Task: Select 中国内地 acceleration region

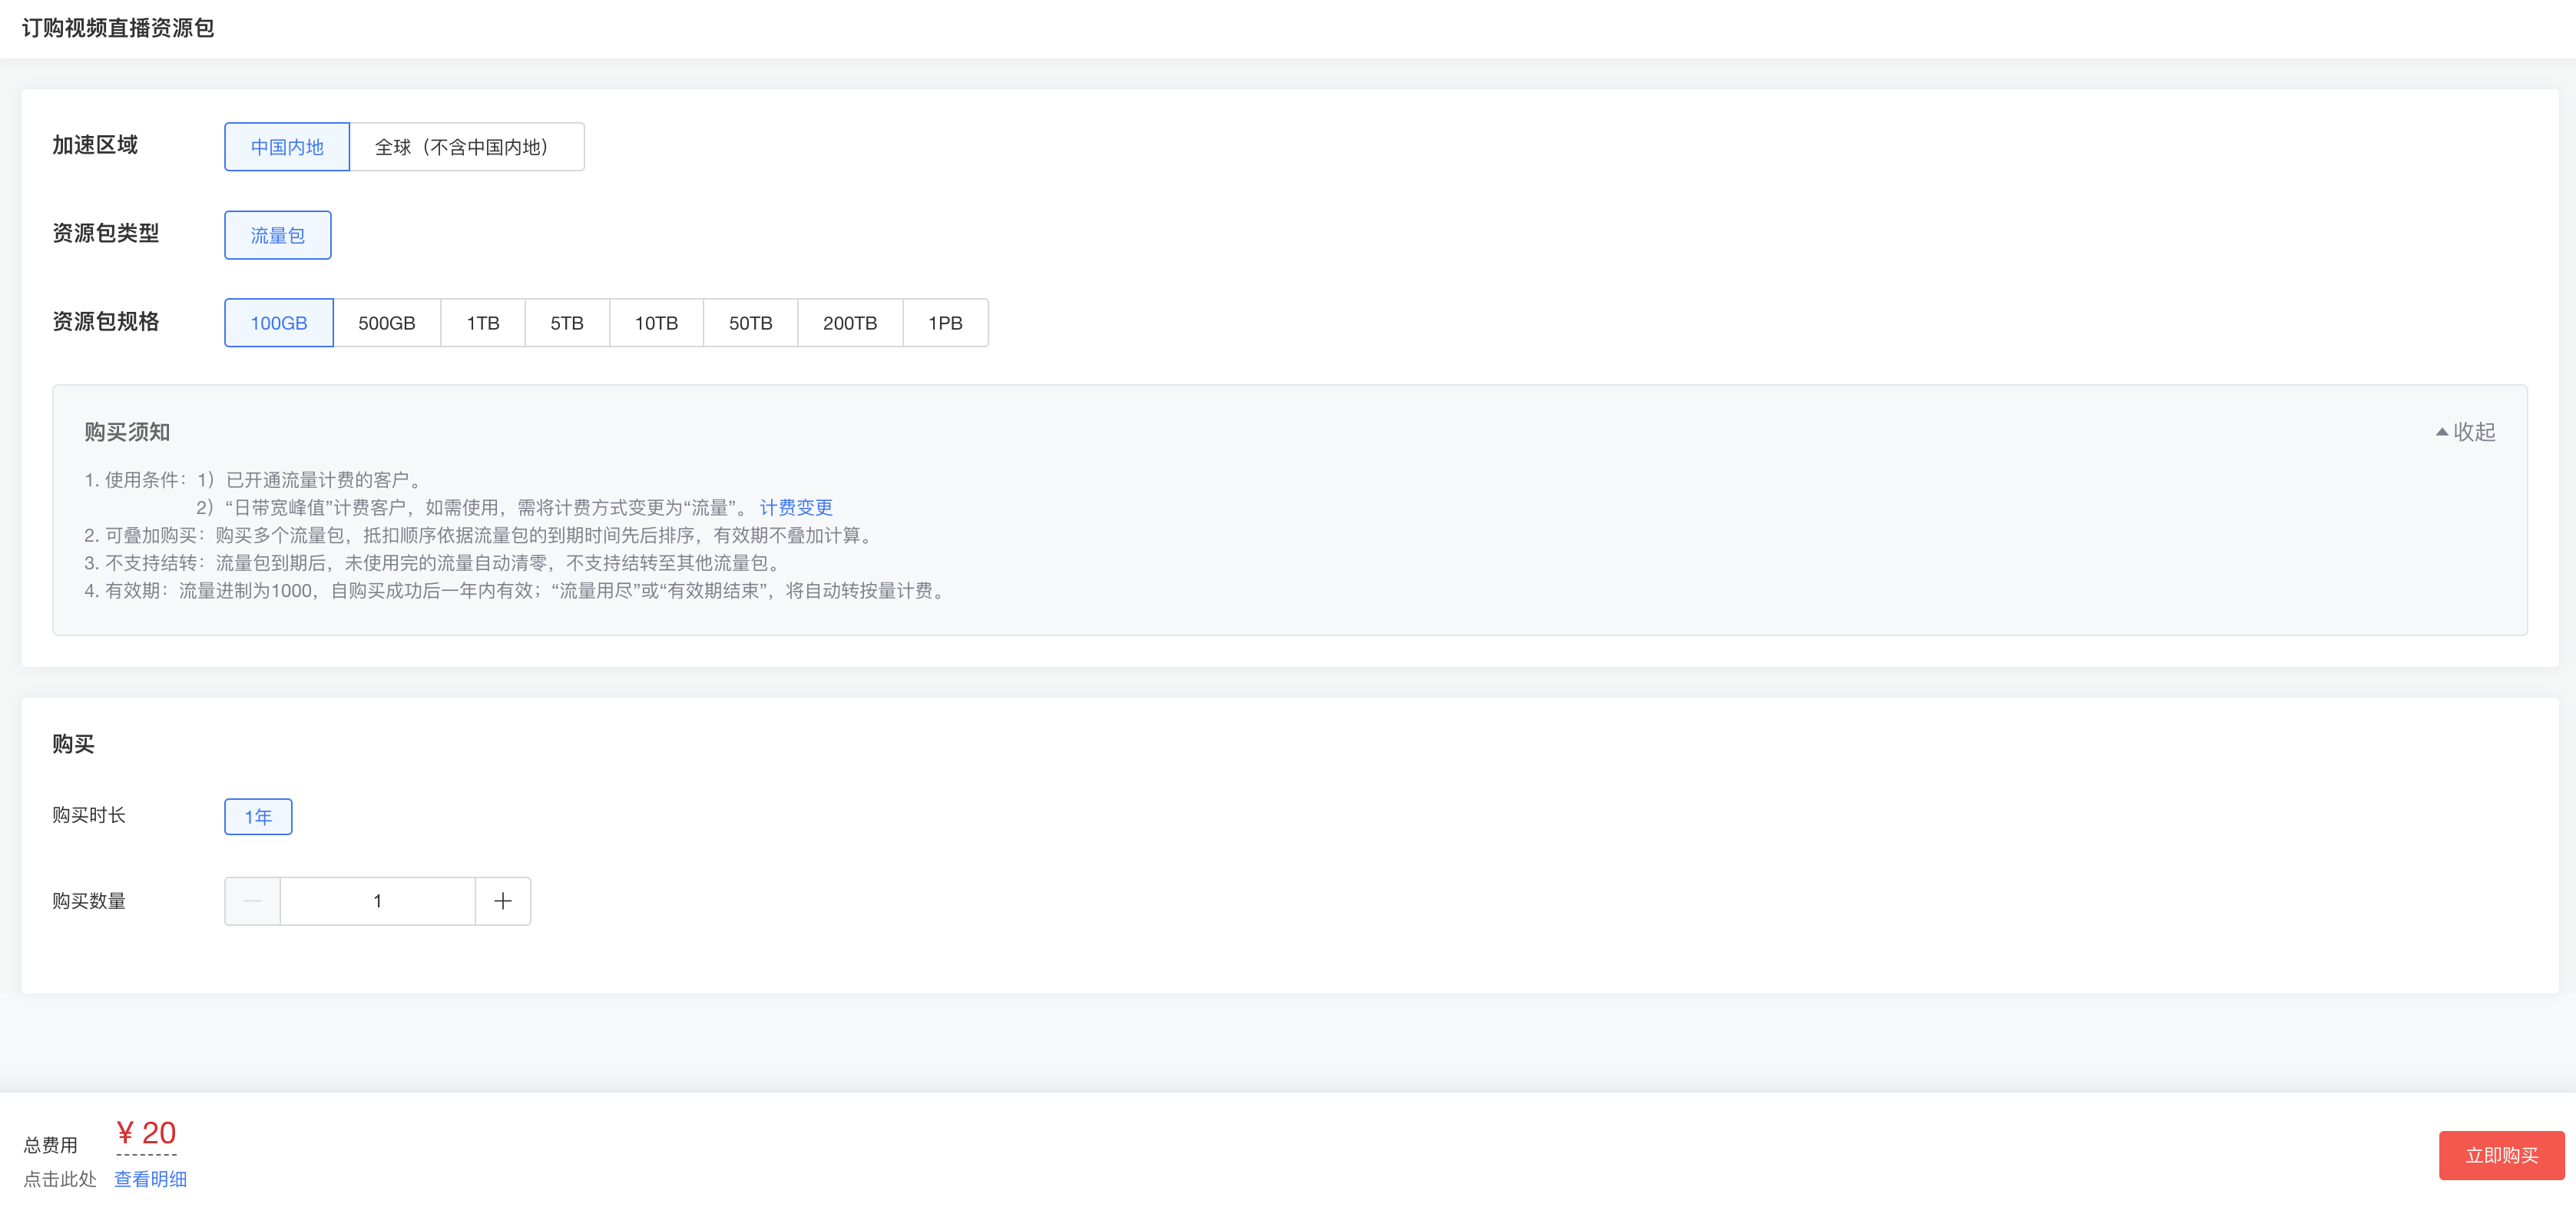Action: [287, 147]
